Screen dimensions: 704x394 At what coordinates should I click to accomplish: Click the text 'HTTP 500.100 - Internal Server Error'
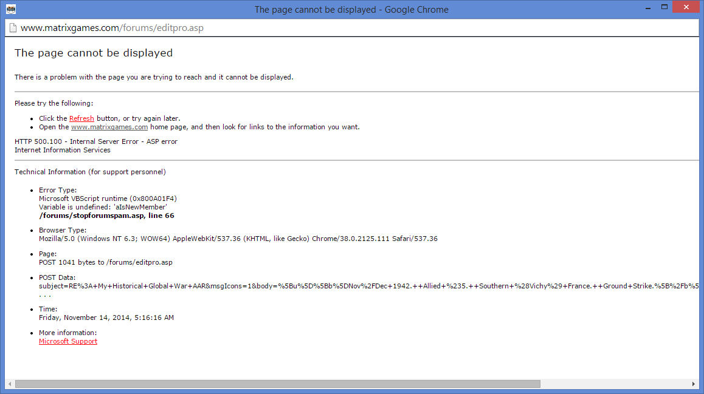click(x=77, y=141)
